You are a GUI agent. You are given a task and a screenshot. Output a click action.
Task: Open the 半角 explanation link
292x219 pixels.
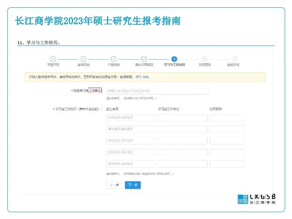(x=146, y=77)
